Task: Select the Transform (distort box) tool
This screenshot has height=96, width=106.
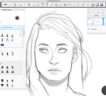Action: tap(38, 5)
